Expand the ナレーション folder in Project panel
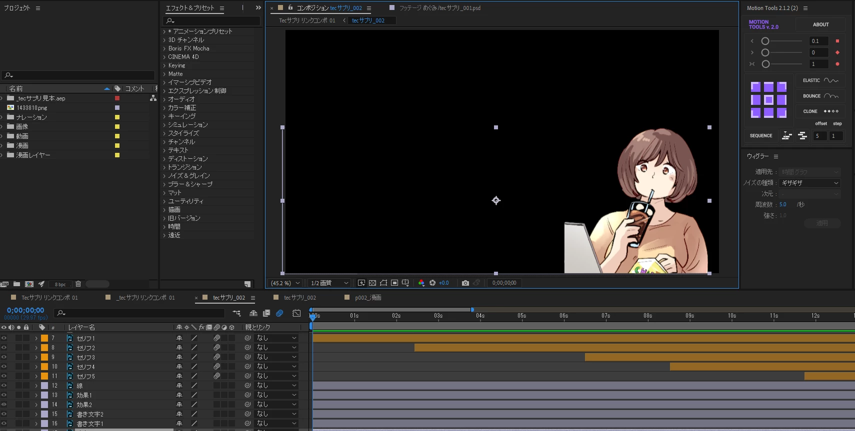Screen dimensions: 855x431 (x=2, y=117)
